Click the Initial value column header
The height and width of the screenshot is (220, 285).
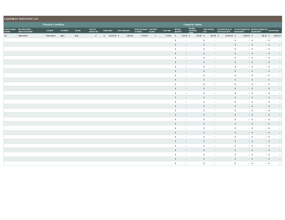[108, 30]
